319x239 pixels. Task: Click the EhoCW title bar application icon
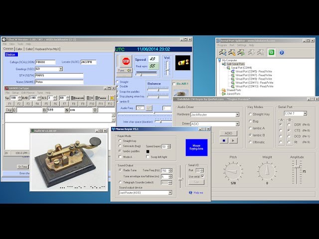pos(4,39)
